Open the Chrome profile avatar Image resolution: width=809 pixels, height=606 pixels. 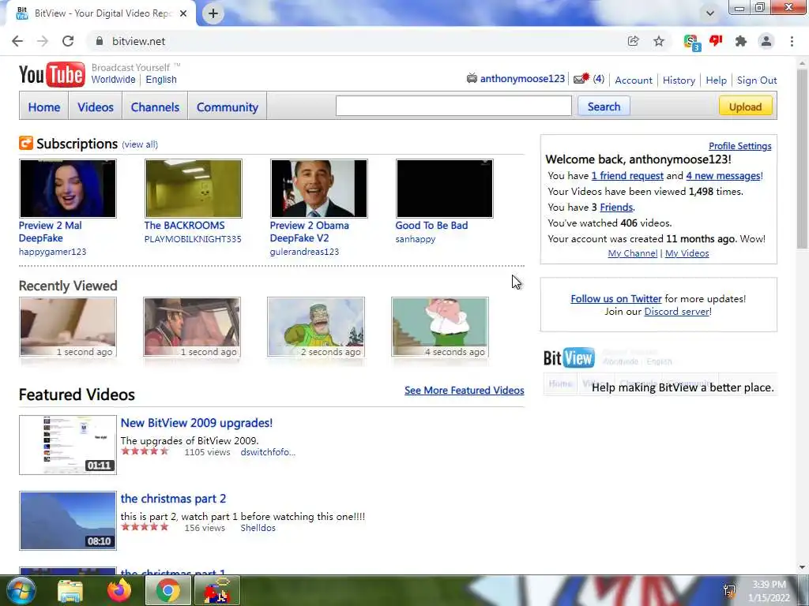(x=766, y=41)
